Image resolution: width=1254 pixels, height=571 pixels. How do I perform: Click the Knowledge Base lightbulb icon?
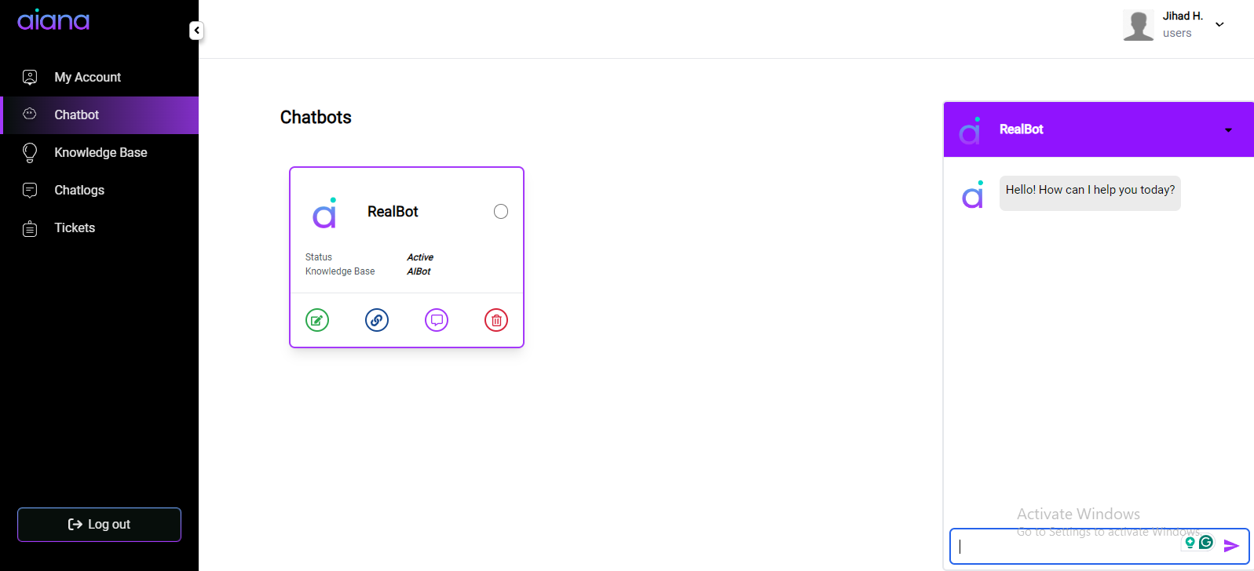[x=30, y=152]
